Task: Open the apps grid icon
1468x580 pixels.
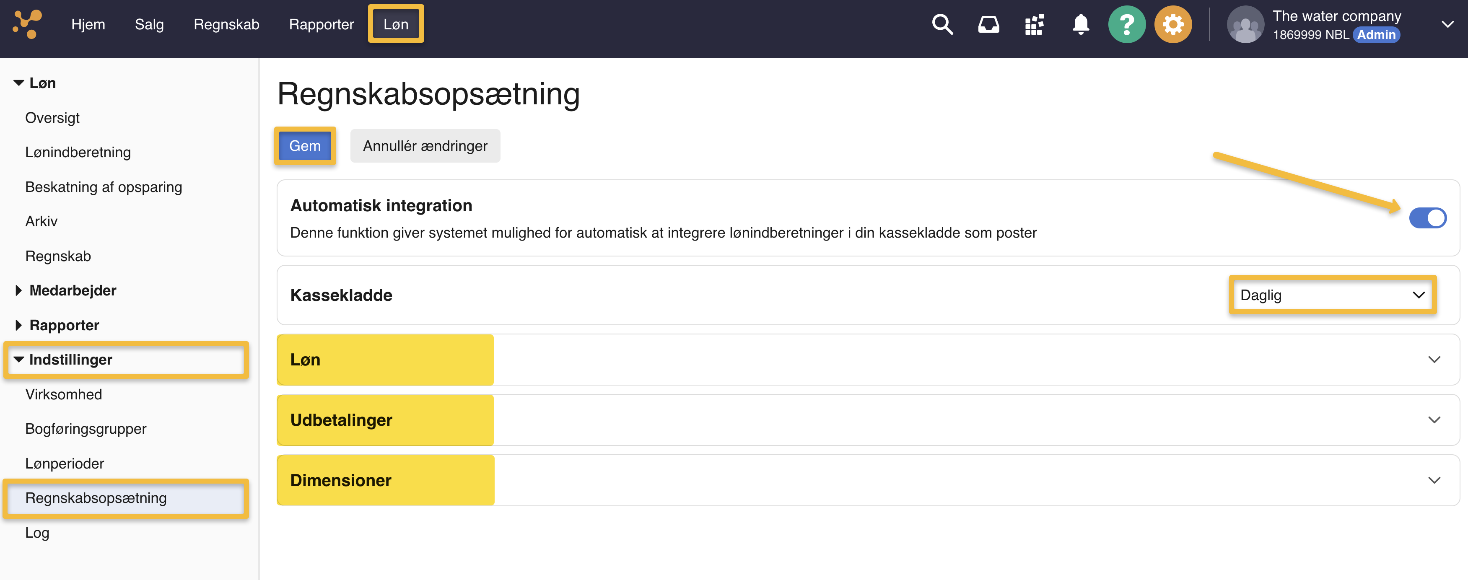Action: coord(1034,24)
